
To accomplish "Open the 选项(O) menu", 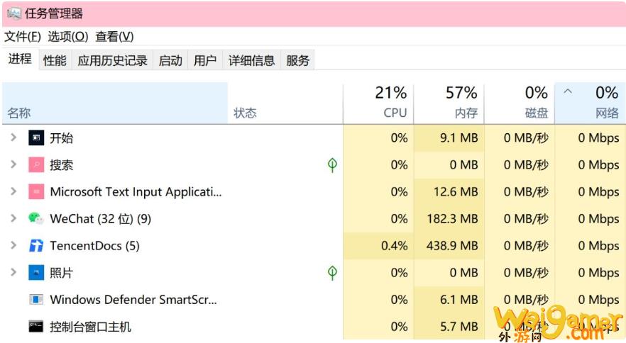I will point(68,37).
